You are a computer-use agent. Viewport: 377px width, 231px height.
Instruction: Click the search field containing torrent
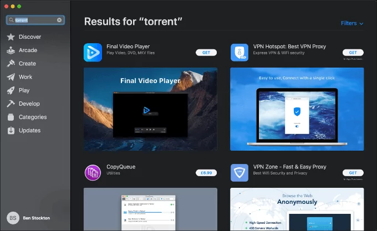35,20
